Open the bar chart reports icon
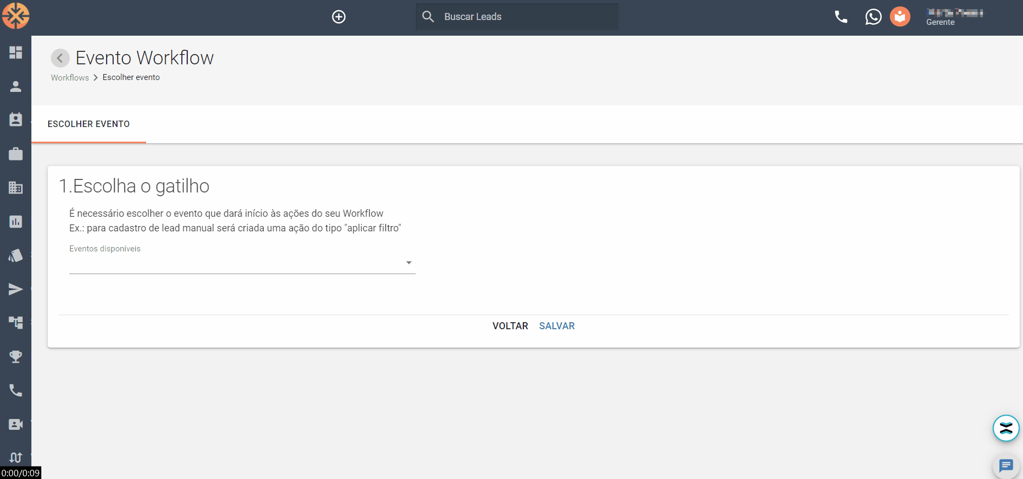The image size is (1023, 479). point(16,222)
